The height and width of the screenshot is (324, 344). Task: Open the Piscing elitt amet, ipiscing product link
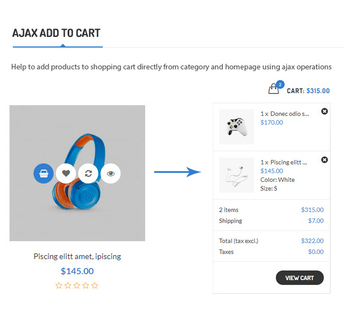click(77, 256)
